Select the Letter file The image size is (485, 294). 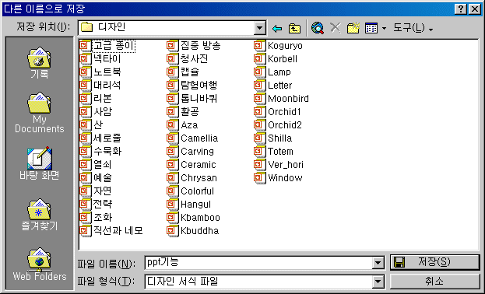click(273, 86)
